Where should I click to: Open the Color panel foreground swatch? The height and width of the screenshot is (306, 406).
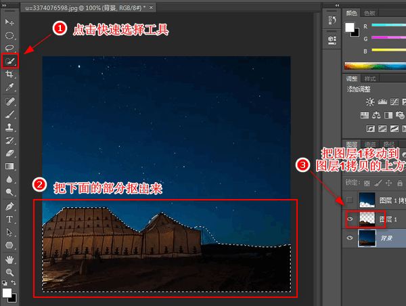pos(349,27)
